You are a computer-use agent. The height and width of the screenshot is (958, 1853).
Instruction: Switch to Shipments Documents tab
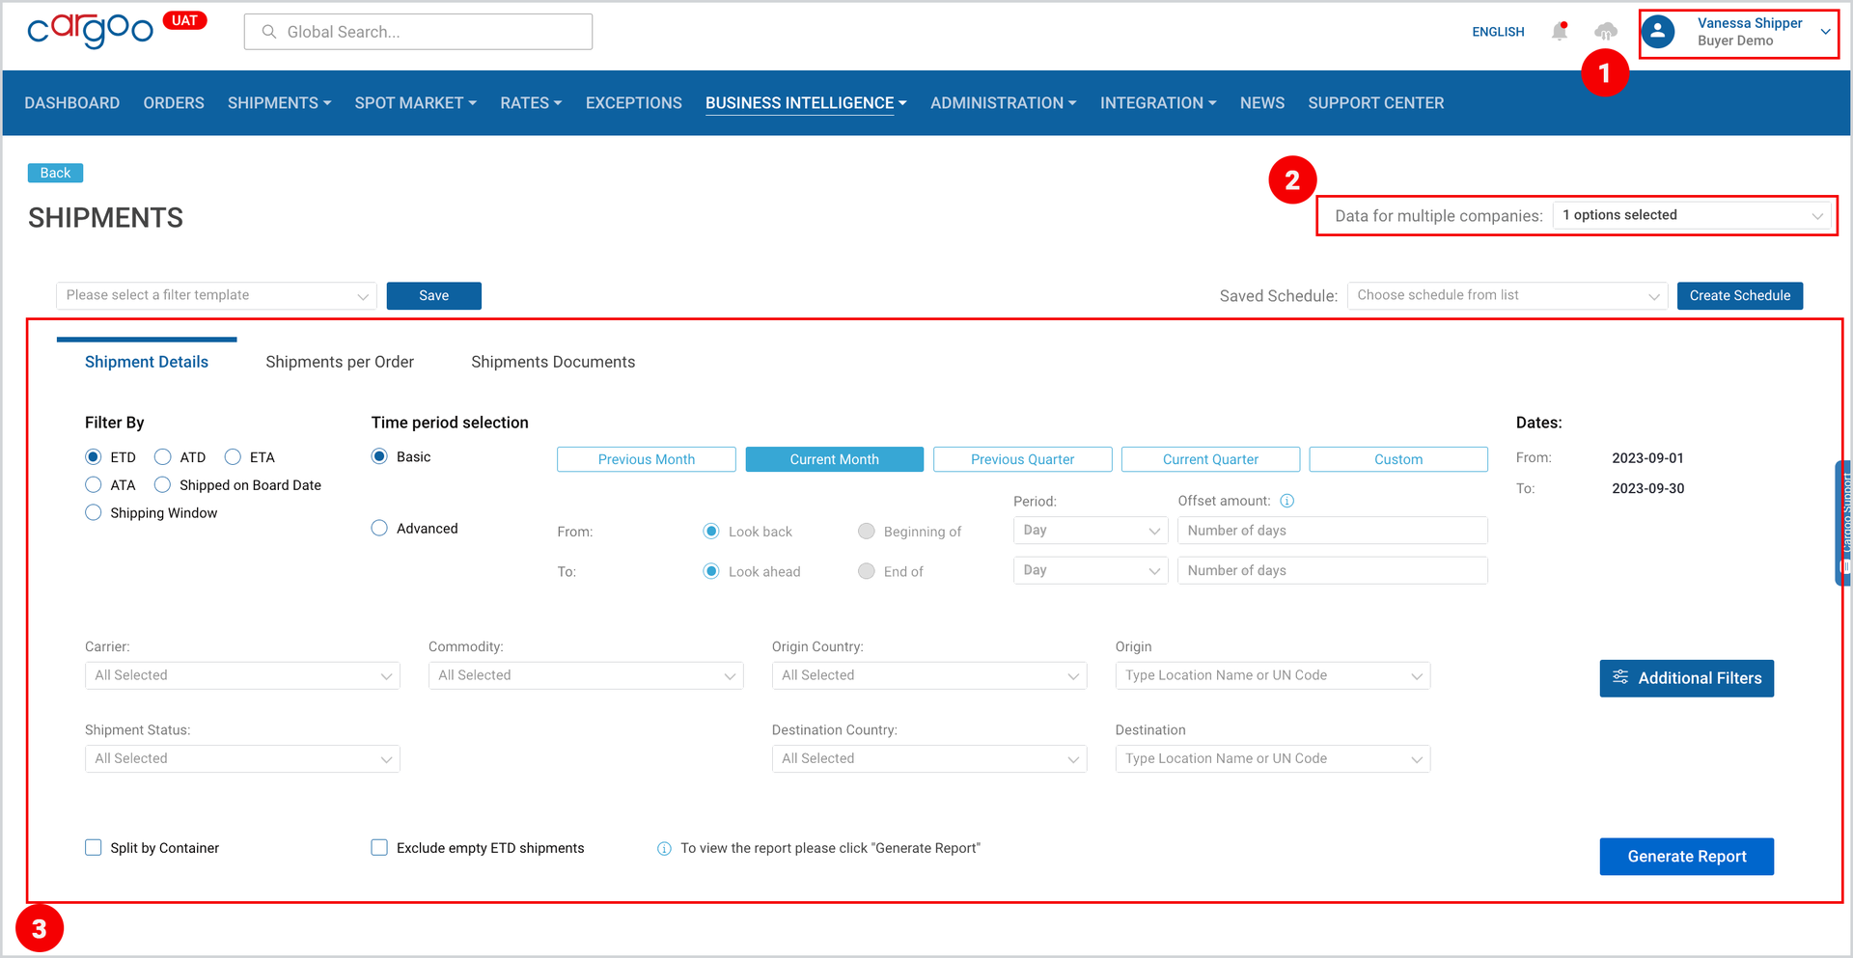[553, 362]
